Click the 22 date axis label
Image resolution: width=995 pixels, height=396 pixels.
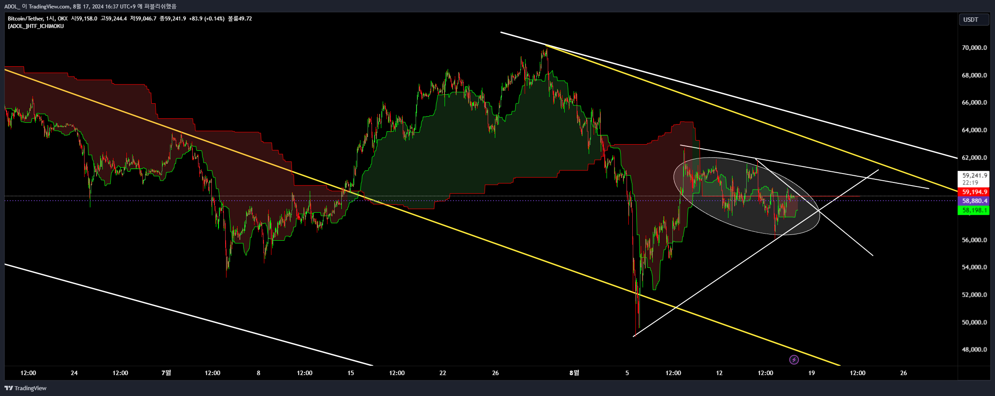coord(443,373)
